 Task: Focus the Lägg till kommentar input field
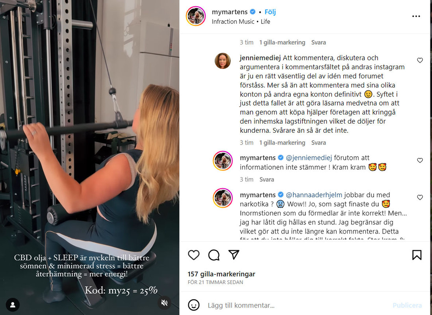coord(298,306)
